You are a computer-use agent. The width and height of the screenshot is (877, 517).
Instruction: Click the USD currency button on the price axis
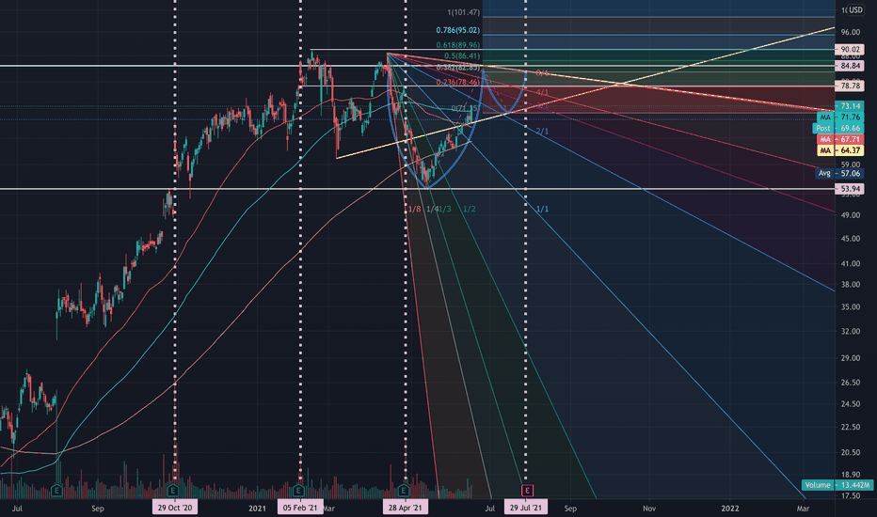[x=855, y=9]
